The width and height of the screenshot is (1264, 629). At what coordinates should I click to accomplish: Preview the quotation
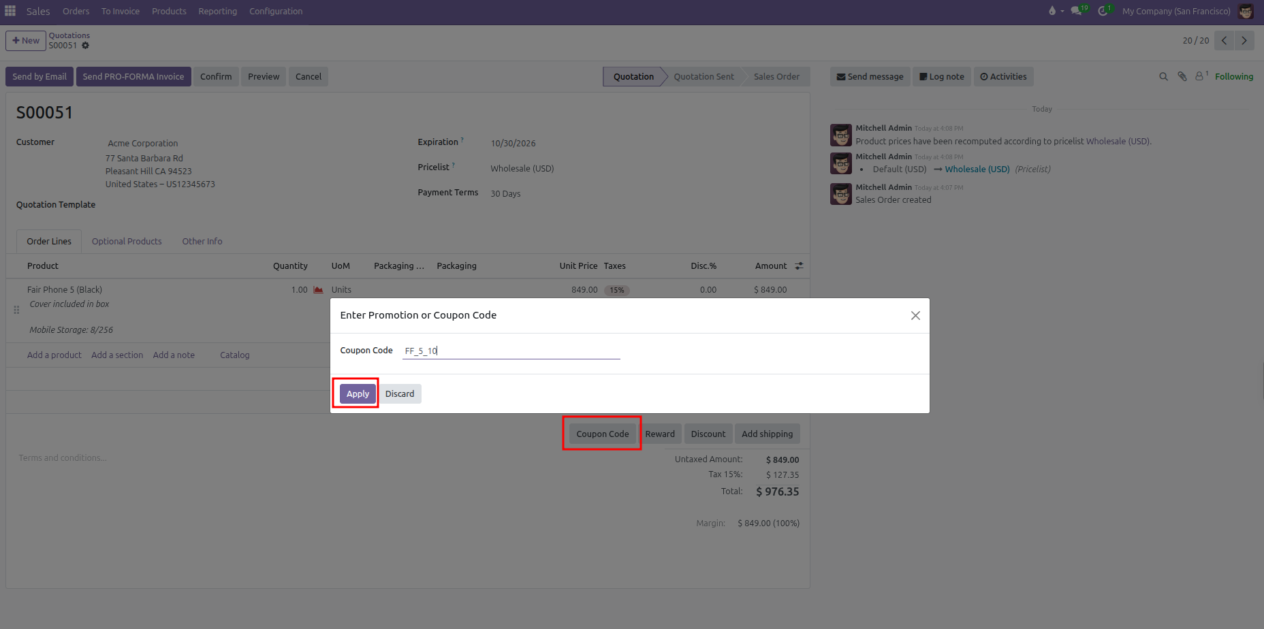pyautogui.click(x=264, y=77)
